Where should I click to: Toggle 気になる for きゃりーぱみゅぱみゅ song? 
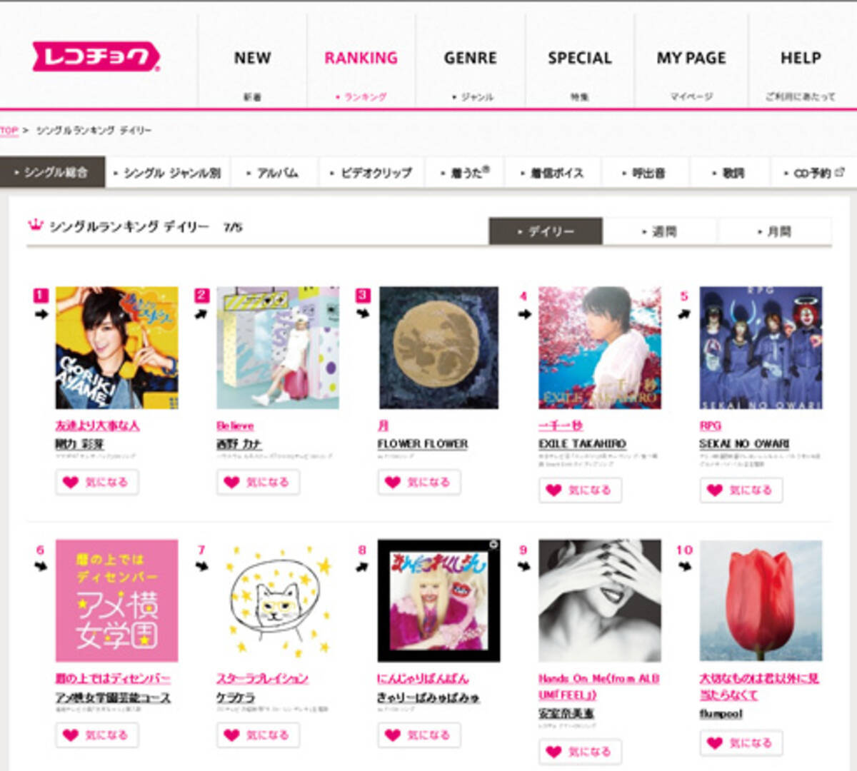point(419,735)
